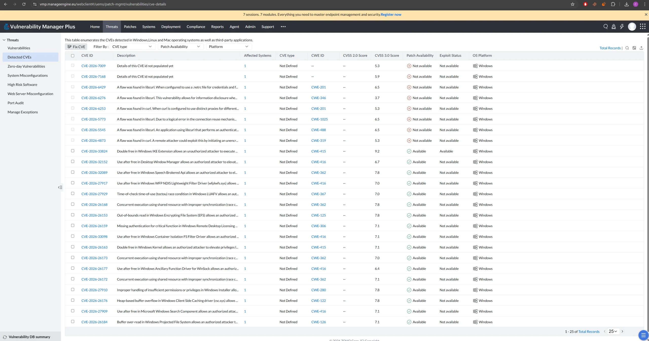Collapse the sidebar with the toggle icon
The height and width of the screenshot is (341, 649).
60,187
